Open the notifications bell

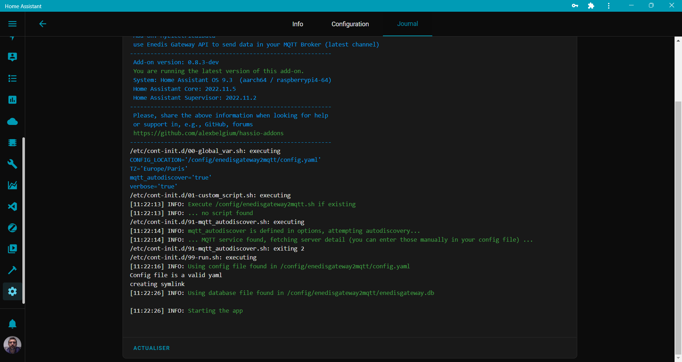click(x=12, y=324)
